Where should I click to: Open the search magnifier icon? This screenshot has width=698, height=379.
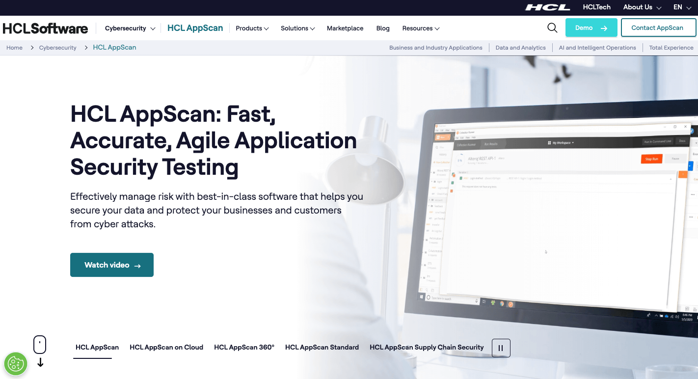(x=552, y=28)
